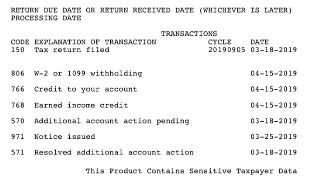The width and height of the screenshot is (321, 183).
Task: Select the PROCESSING DATE label
Action: [x=46, y=18]
